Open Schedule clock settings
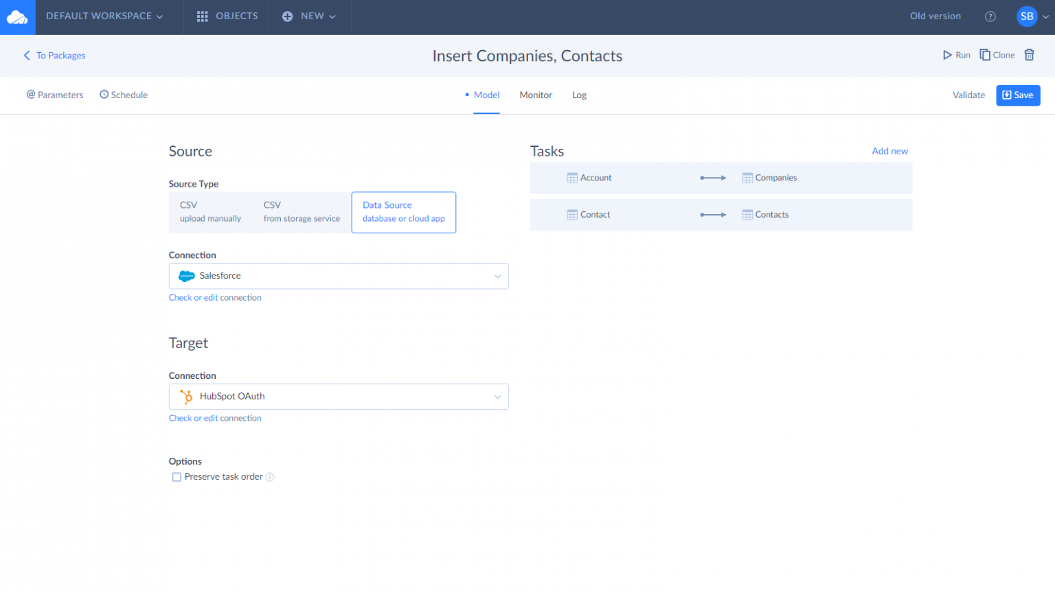This screenshot has height=593, width=1055. coord(124,95)
